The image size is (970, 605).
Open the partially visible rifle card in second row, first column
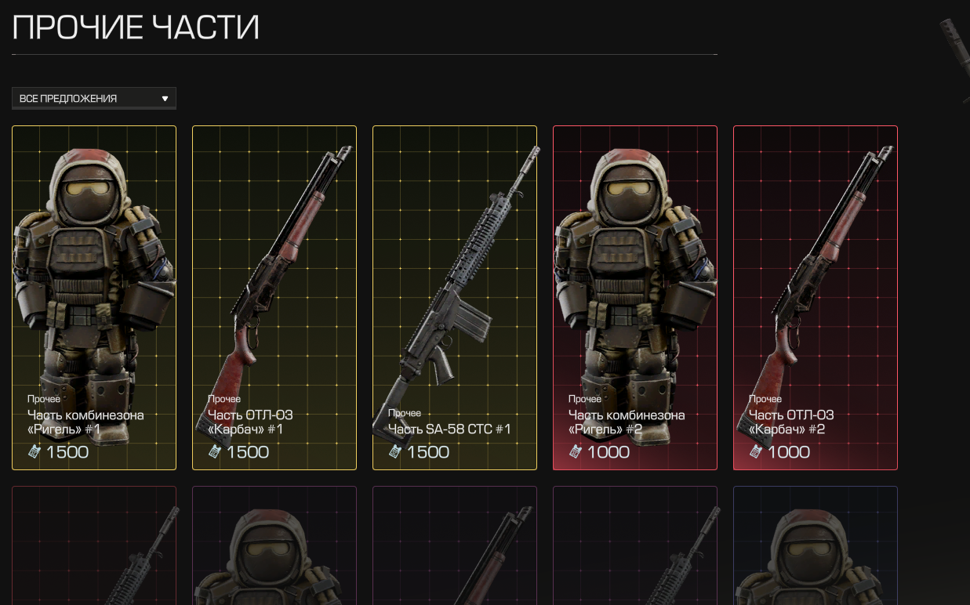pos(94,545)
